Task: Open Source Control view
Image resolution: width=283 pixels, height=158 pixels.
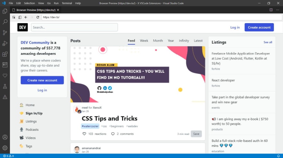Action: (x=5, y=33)
